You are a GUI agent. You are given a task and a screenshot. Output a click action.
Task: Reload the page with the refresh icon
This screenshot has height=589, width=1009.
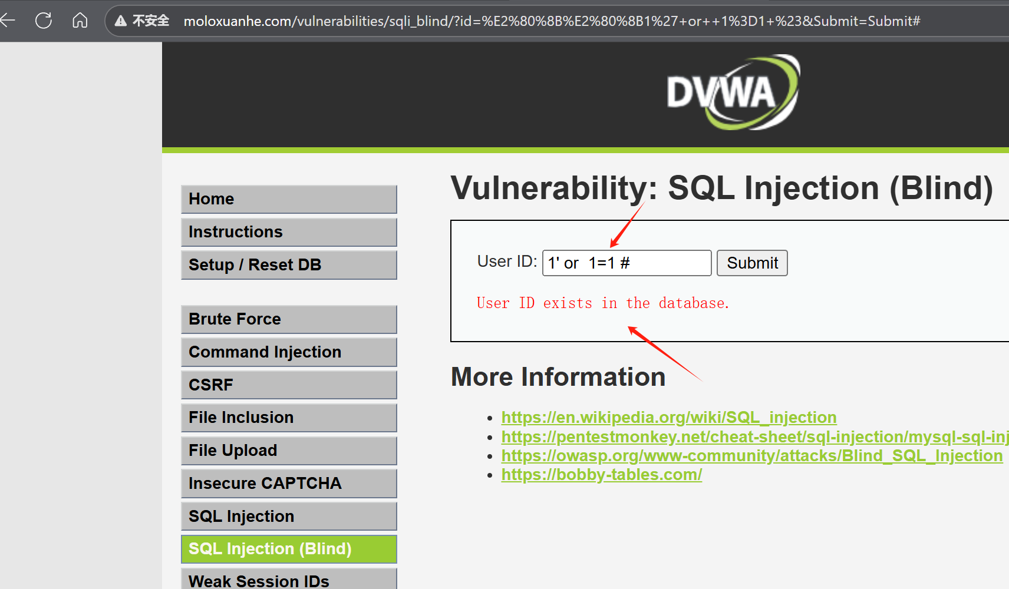[x=44, y=21]
